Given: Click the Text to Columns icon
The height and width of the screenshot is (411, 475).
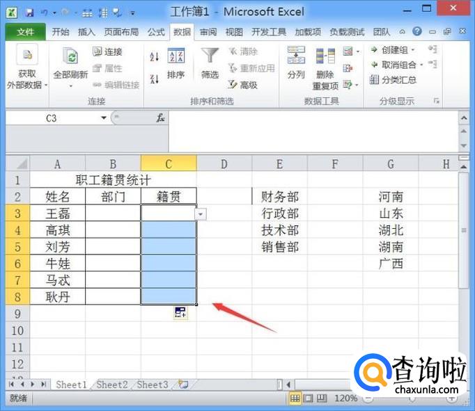Looking at the screenshot, I should click(x=296, y=55).
